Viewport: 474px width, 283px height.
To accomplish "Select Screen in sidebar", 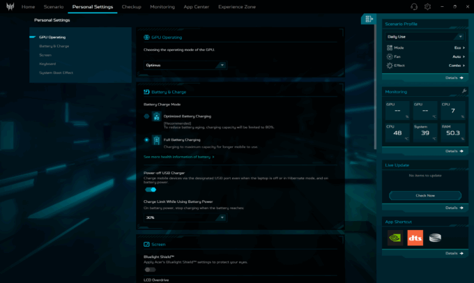I will [45, 55].
